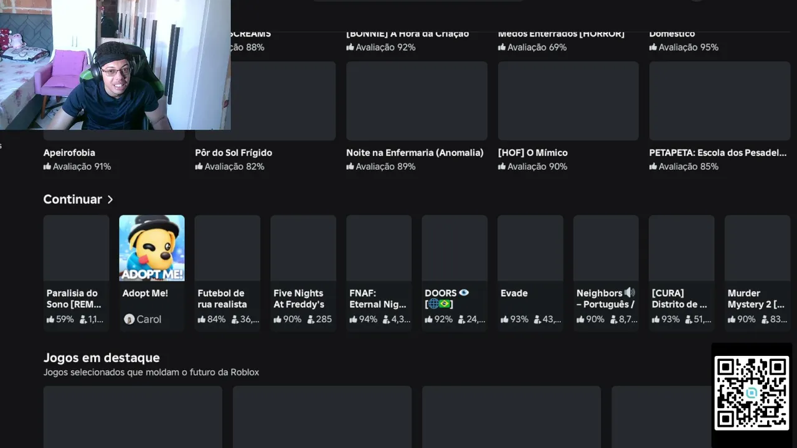The width and height of the screenshot is (797, 448).
Task: Open PETAPETA: Escola dos Pesadel... title
Action: (718, 152)
